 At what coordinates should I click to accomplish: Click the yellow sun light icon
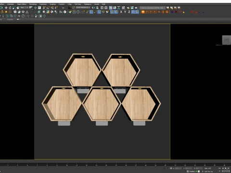[6, 12]
